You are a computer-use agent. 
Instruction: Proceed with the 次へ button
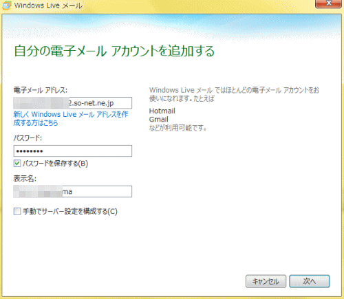[310, 281]
